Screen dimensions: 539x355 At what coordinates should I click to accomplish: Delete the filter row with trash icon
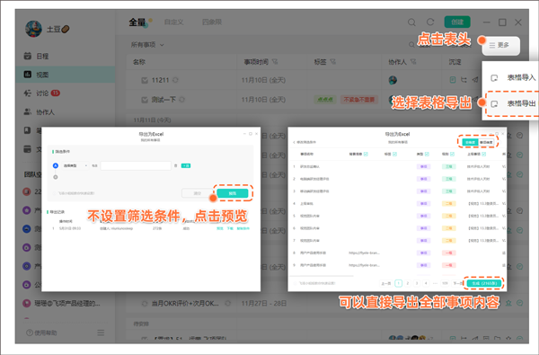(176, 165)
